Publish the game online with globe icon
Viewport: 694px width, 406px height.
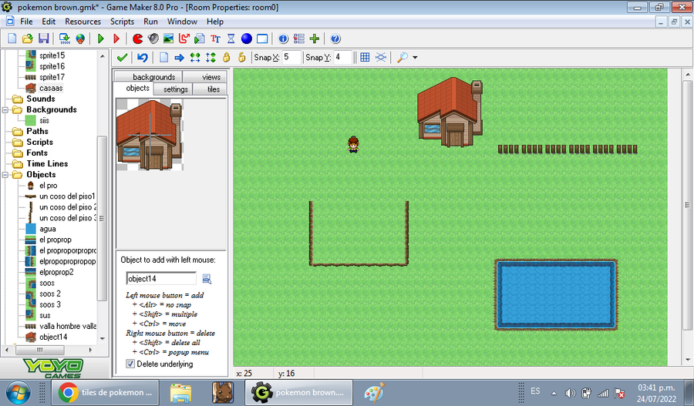(80, 39)
